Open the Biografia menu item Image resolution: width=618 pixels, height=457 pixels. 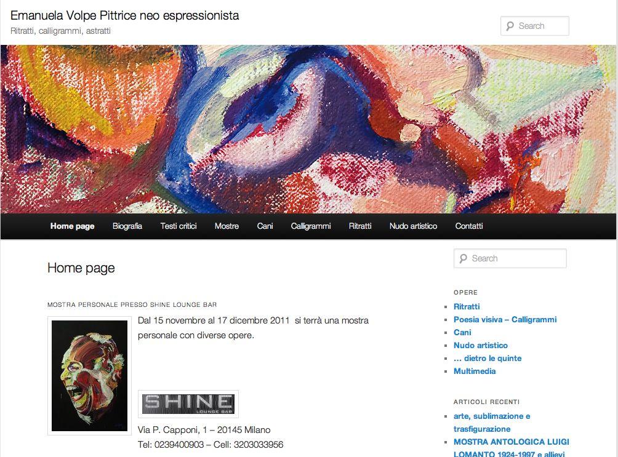(x=127, y=226)
